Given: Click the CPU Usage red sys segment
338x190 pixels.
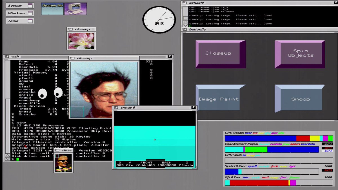Looking at the screenshot, I should click(x=303, y=138).
